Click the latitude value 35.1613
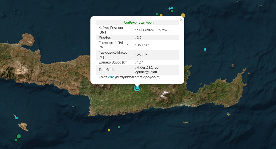Screen dimensions: 276x149 point(143,45)
